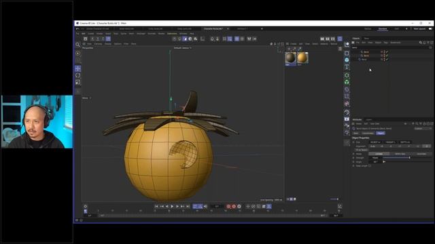Activate the Scale tool
The image size is (435, 244).
point(78,82)
